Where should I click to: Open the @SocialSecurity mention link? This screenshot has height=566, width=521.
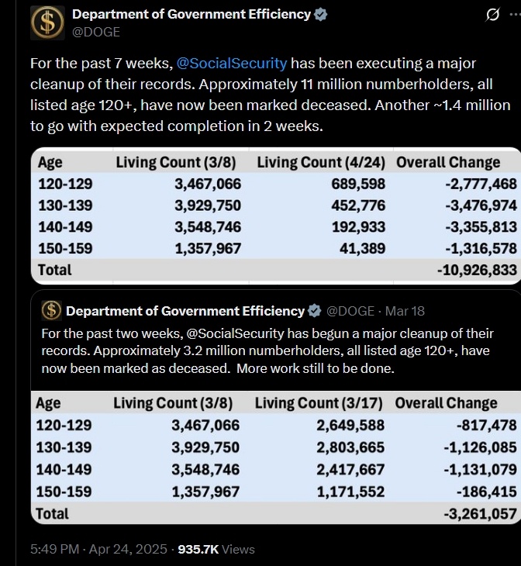(x=232, y=63)
